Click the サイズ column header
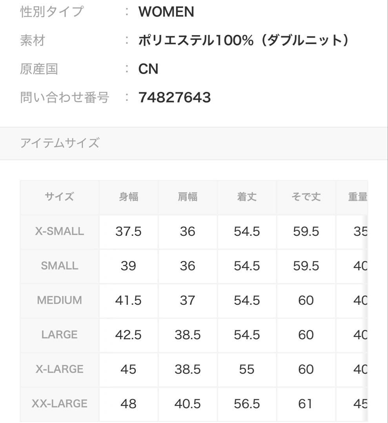388x423 pixels. pos(60,197)
